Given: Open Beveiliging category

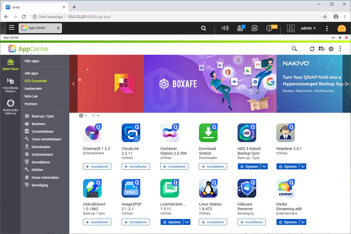Looking at the screenshot, I should click(36, 185).
